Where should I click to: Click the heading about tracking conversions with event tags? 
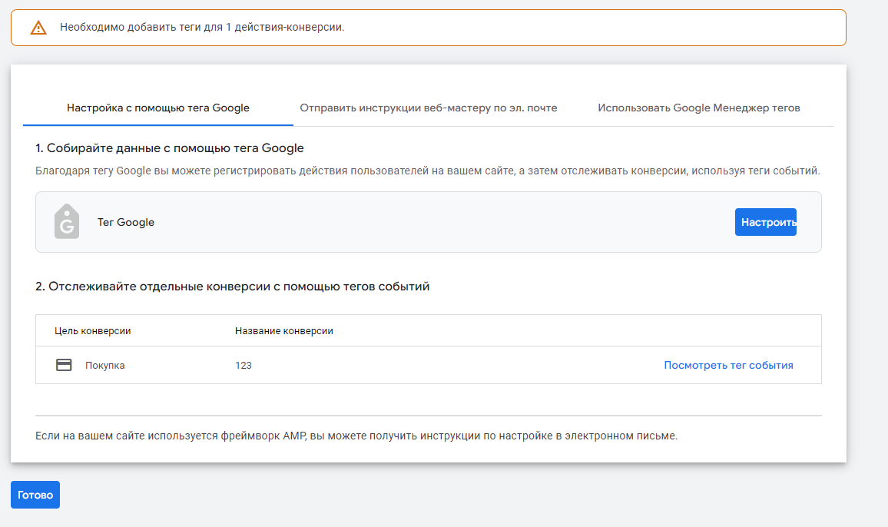(233, 287)
